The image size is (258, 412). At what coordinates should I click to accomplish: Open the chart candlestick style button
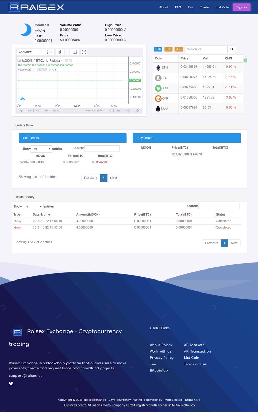tap(60, 52)
